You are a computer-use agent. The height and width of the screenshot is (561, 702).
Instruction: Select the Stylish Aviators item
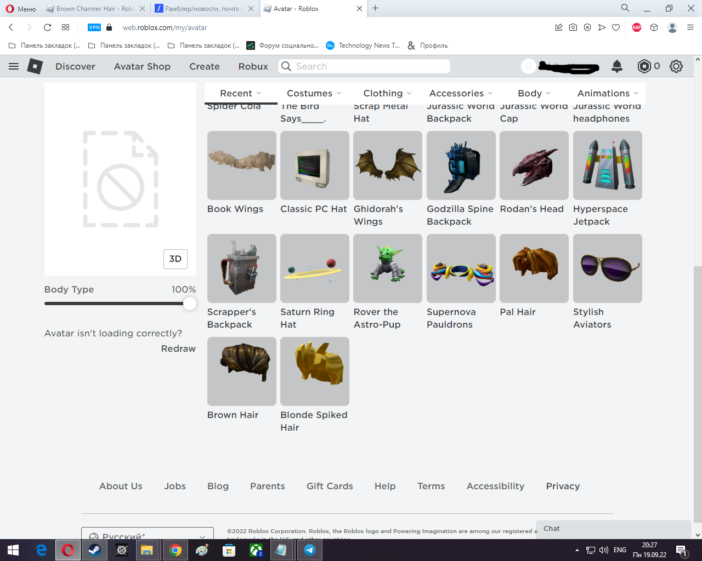pos(608,268)
